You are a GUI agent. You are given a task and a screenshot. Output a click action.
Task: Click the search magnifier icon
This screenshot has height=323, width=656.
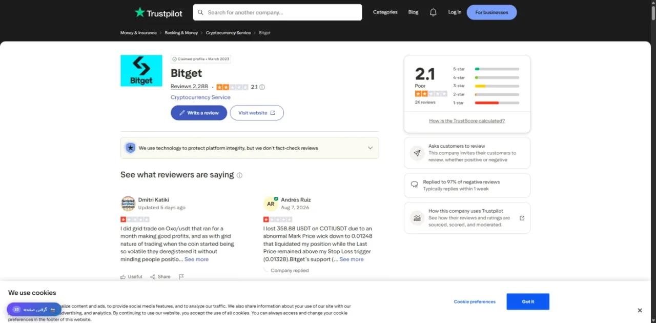coord(200,12)
